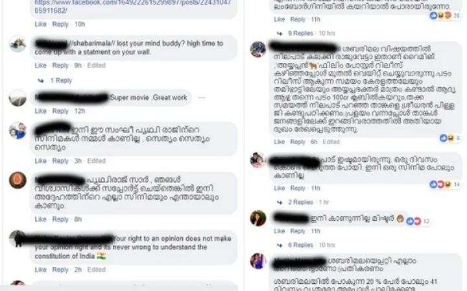Open profile picture of shabarimala commenter
Image resolution: width=467 pixels, height=291 pixels.
point(18,44)
